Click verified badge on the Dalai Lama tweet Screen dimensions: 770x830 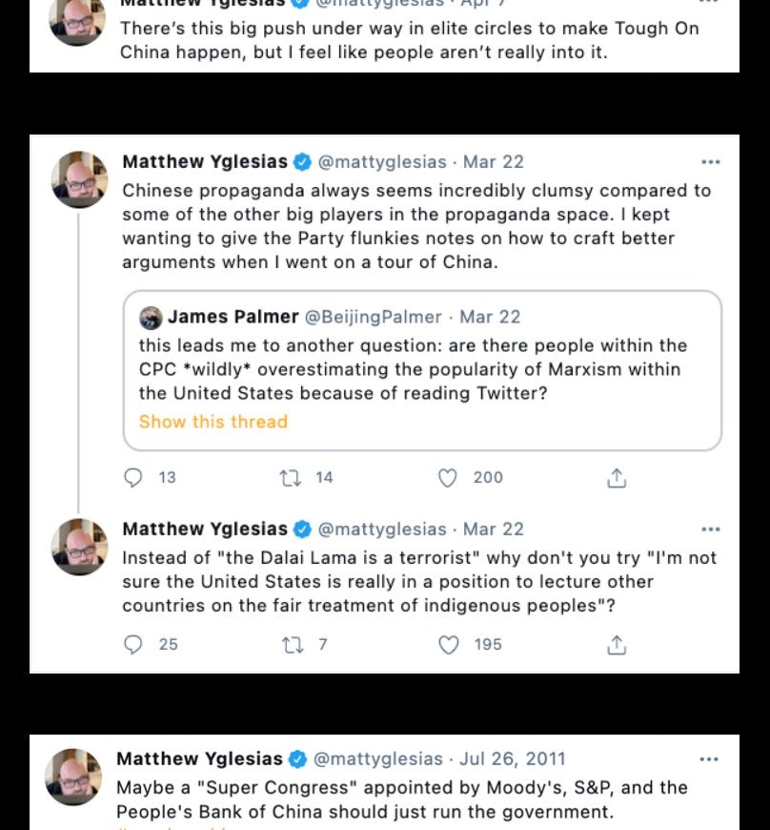(x=302, y=529)
